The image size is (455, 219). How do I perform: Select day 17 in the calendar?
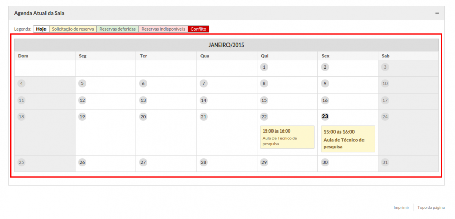click(385, 101)
